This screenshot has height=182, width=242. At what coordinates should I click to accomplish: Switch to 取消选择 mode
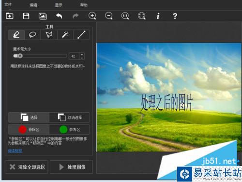click(x=70, y=117)
